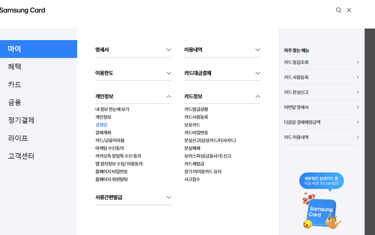Expand the 카드대금결제 section

click(257, 73)
